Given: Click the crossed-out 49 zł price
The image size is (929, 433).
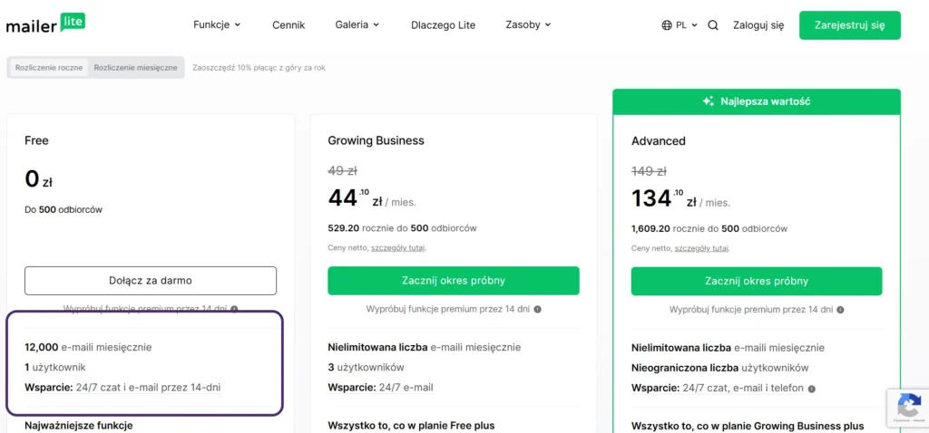Looking at the screenshot, I should coord(342,171).
